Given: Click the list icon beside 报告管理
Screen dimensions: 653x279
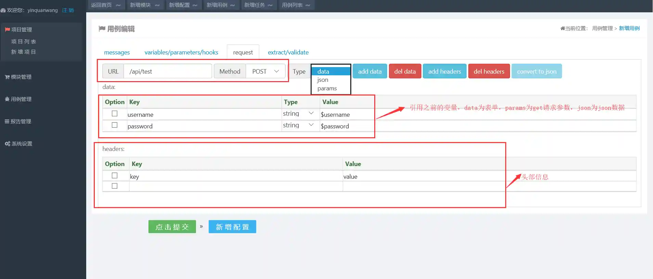Looking at the screenshot, I should click(7, 122).
